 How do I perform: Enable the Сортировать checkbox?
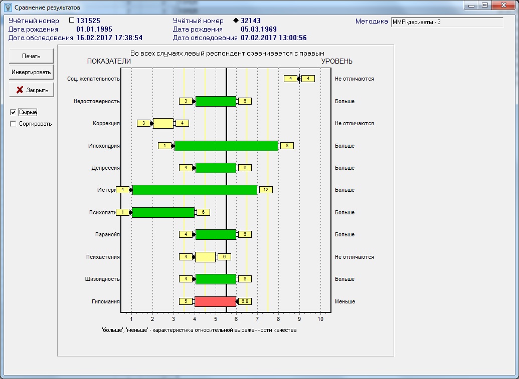[x=14, y=124]
